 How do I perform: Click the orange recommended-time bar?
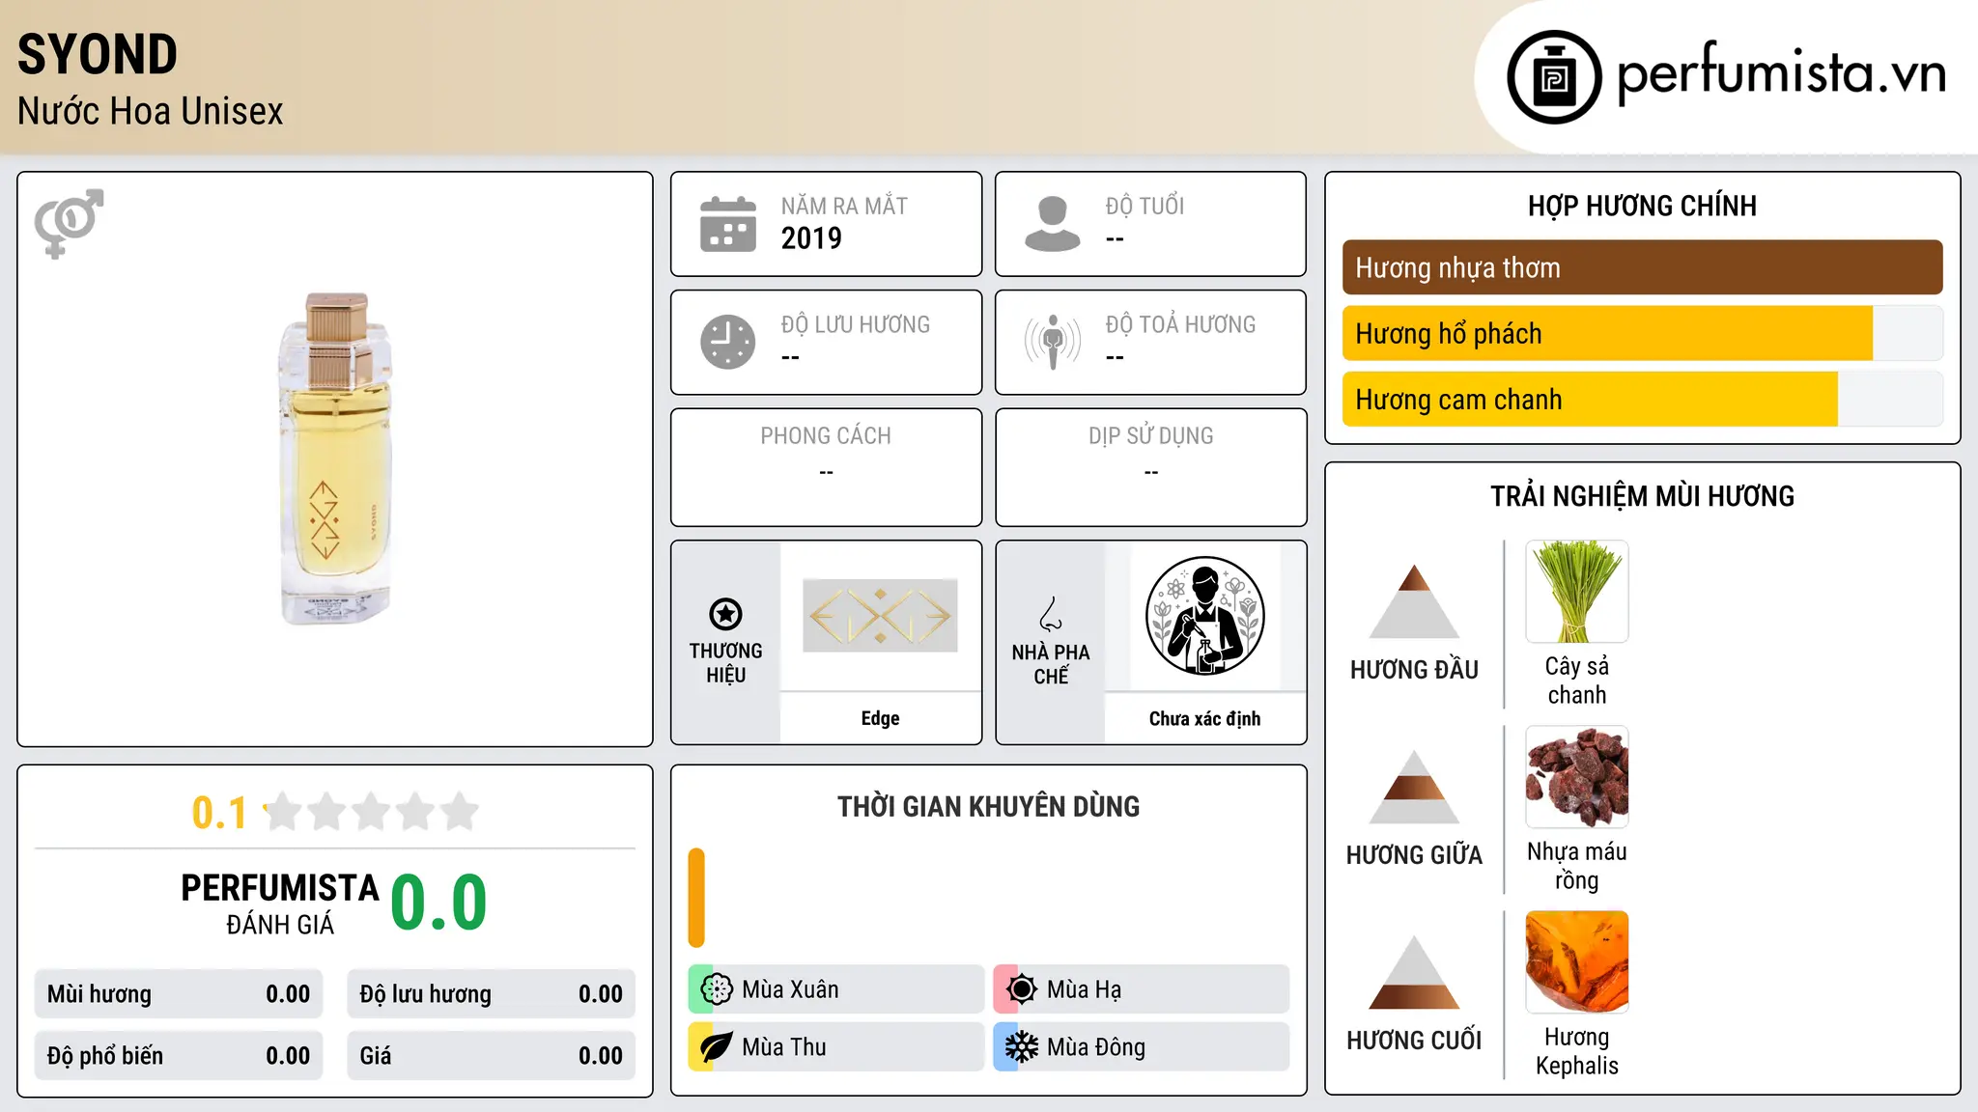pyautogui.click(x=696, y=898)
